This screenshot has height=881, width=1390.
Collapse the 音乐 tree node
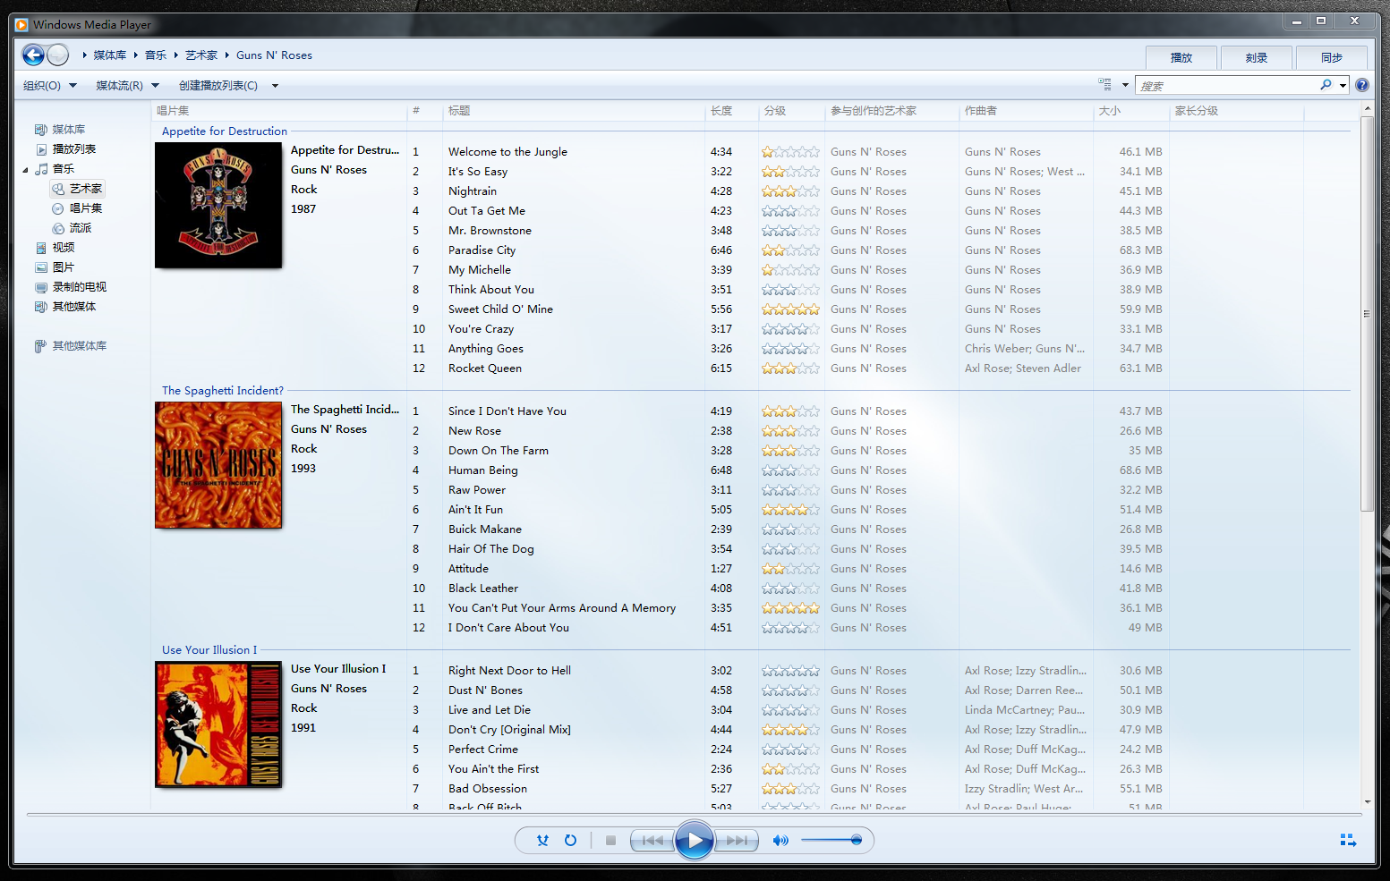25,170
